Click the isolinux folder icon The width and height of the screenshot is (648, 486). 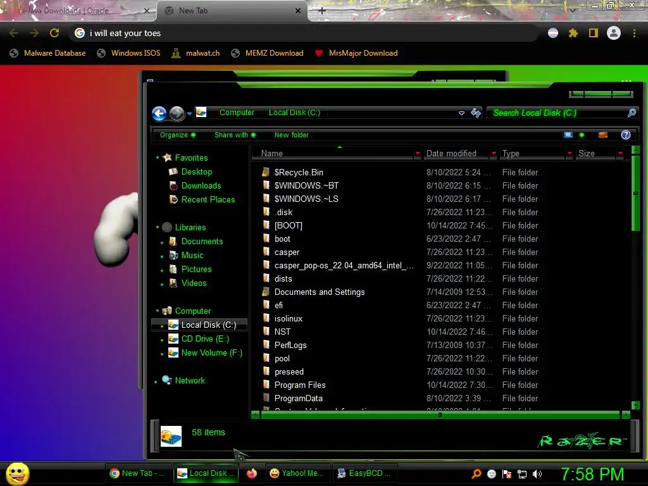coord(266,318)
